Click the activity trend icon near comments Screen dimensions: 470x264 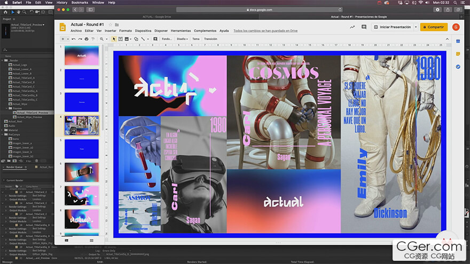pos(352,27)
